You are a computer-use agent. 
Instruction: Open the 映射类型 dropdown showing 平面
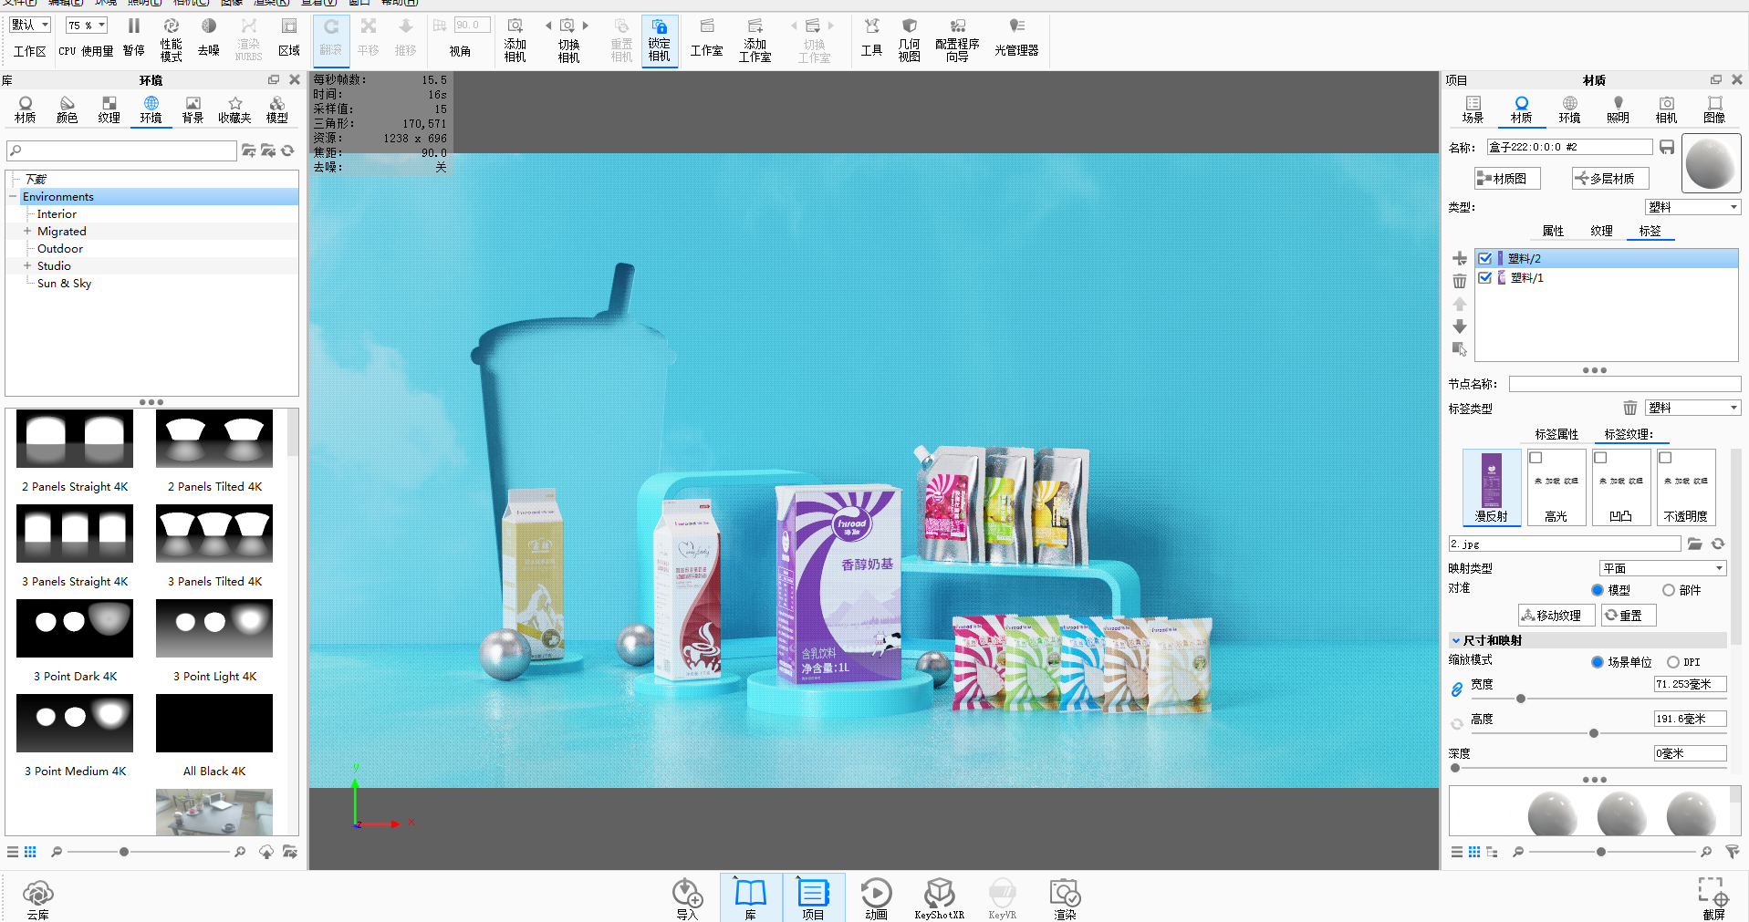coord(1662,568)
